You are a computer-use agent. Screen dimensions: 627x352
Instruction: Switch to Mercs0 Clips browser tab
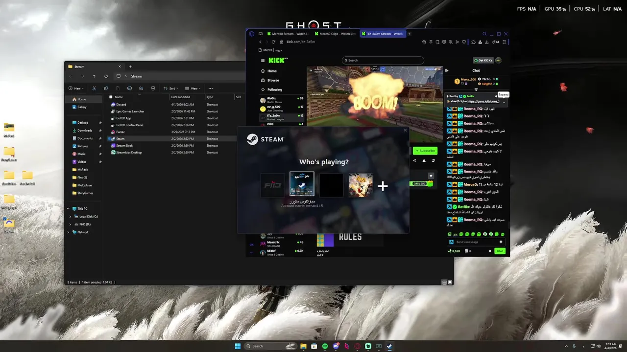click(335, 34)
